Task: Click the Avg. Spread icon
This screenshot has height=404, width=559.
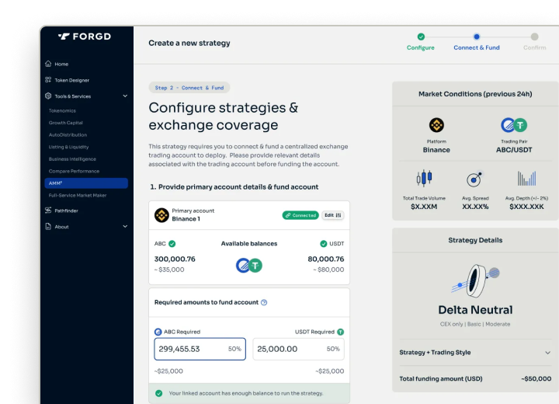Action: tap(475, 178)
